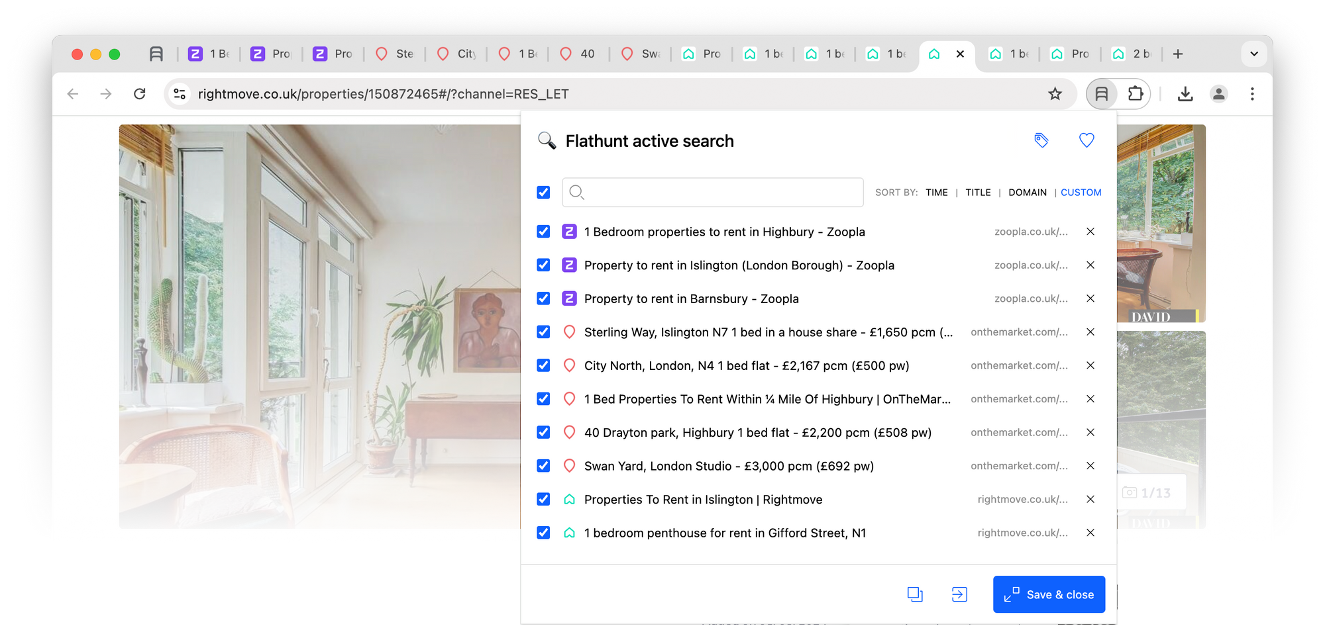Click the extension icon left of first tab
Screen dimensions: 1325x632
click(156, 54)
